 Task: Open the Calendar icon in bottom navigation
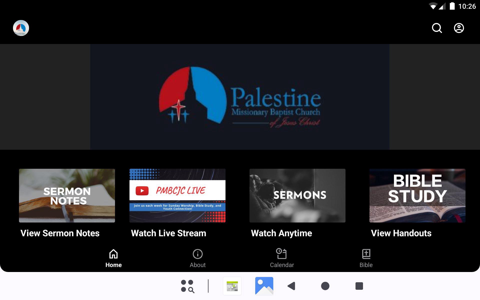[281, 254]
